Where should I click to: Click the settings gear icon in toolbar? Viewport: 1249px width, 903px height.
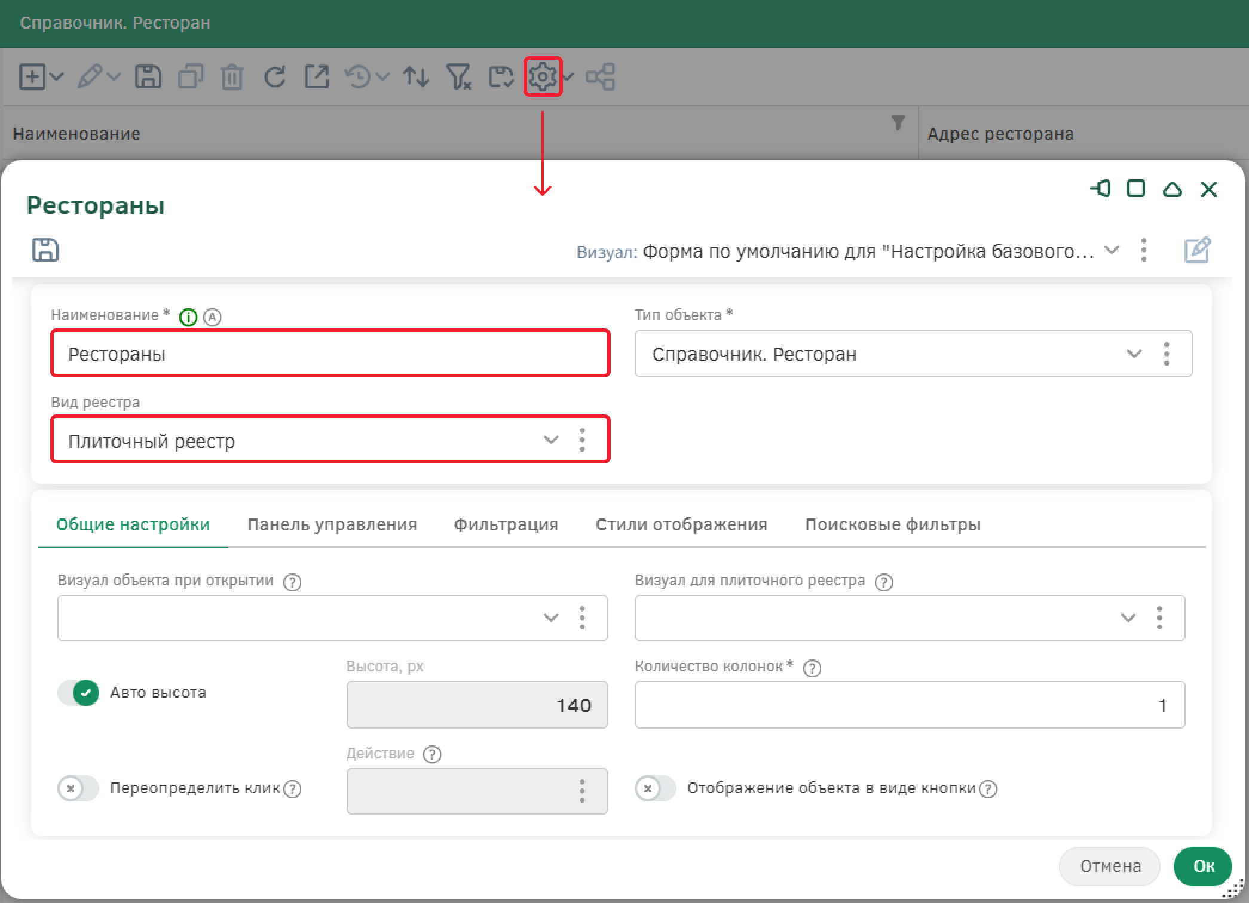tap(542, 76)
